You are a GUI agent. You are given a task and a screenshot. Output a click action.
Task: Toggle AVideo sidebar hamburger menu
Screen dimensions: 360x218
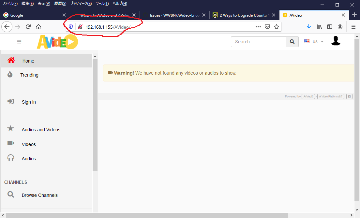point(19,42)
